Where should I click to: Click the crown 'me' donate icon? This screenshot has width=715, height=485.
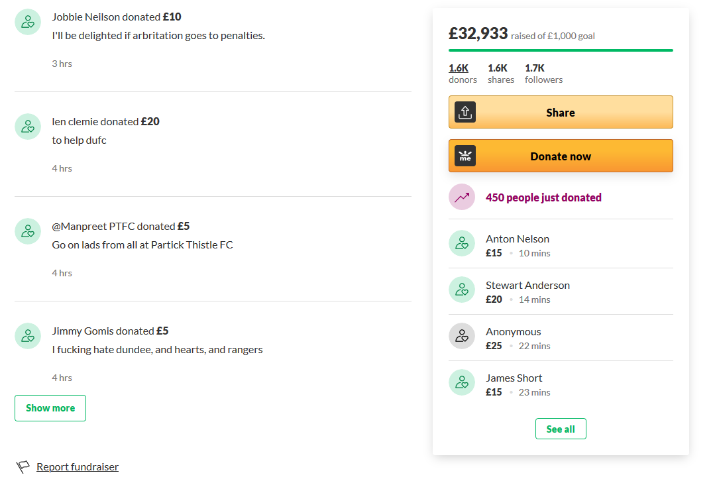(x=465, y=156)
